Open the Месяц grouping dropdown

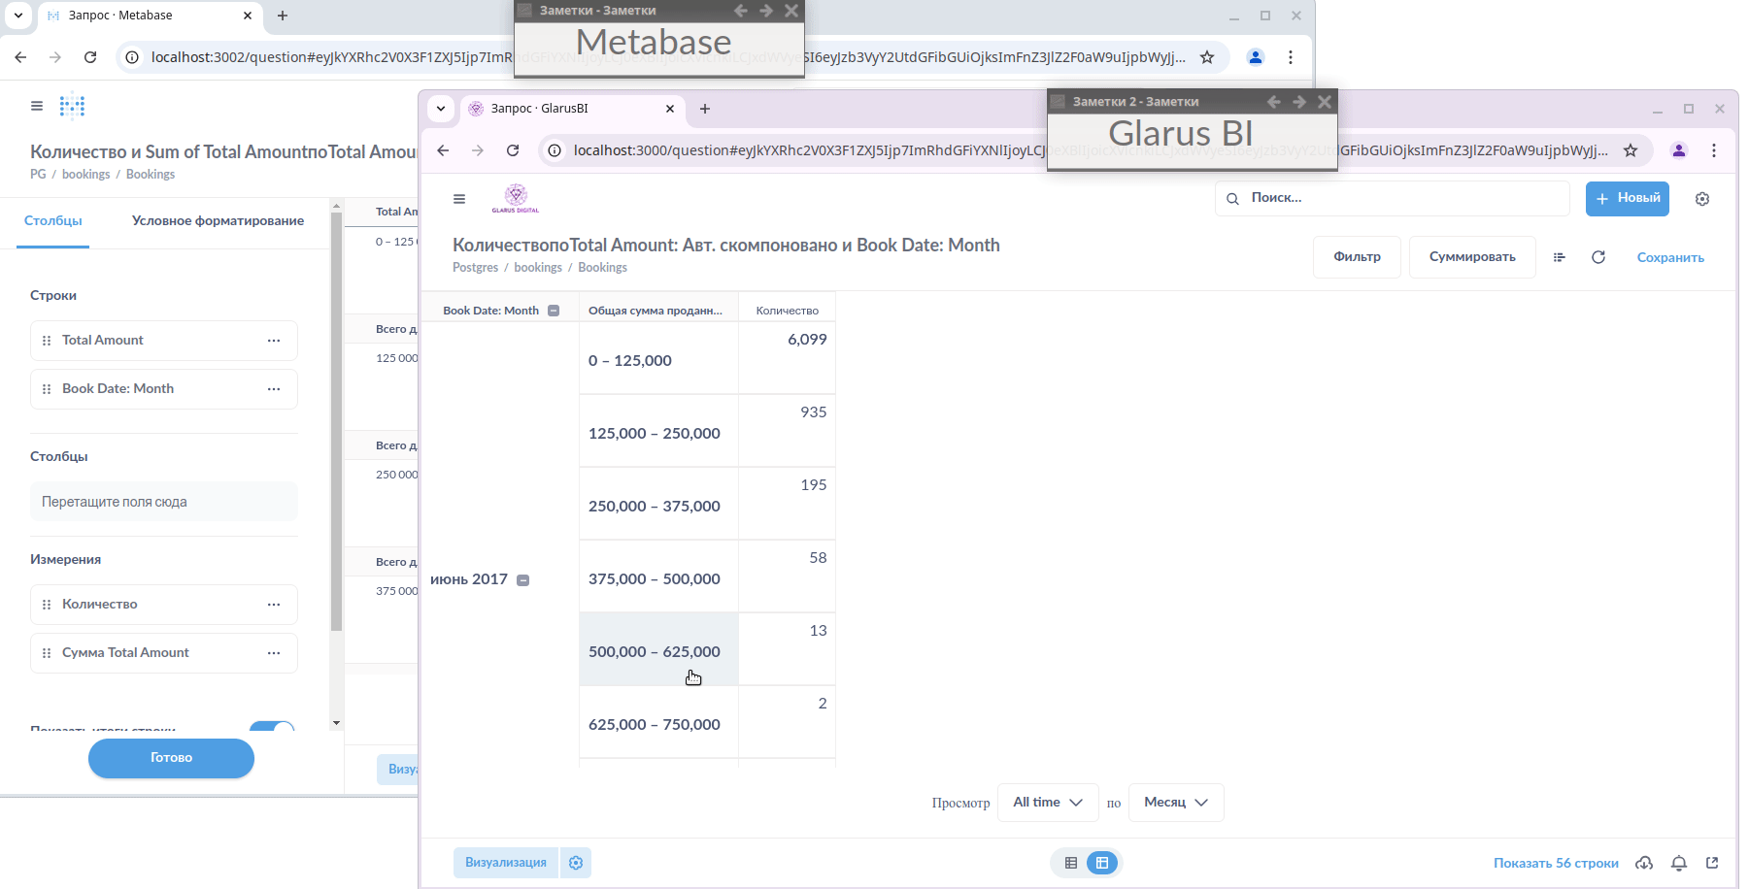pos(1175,803)
